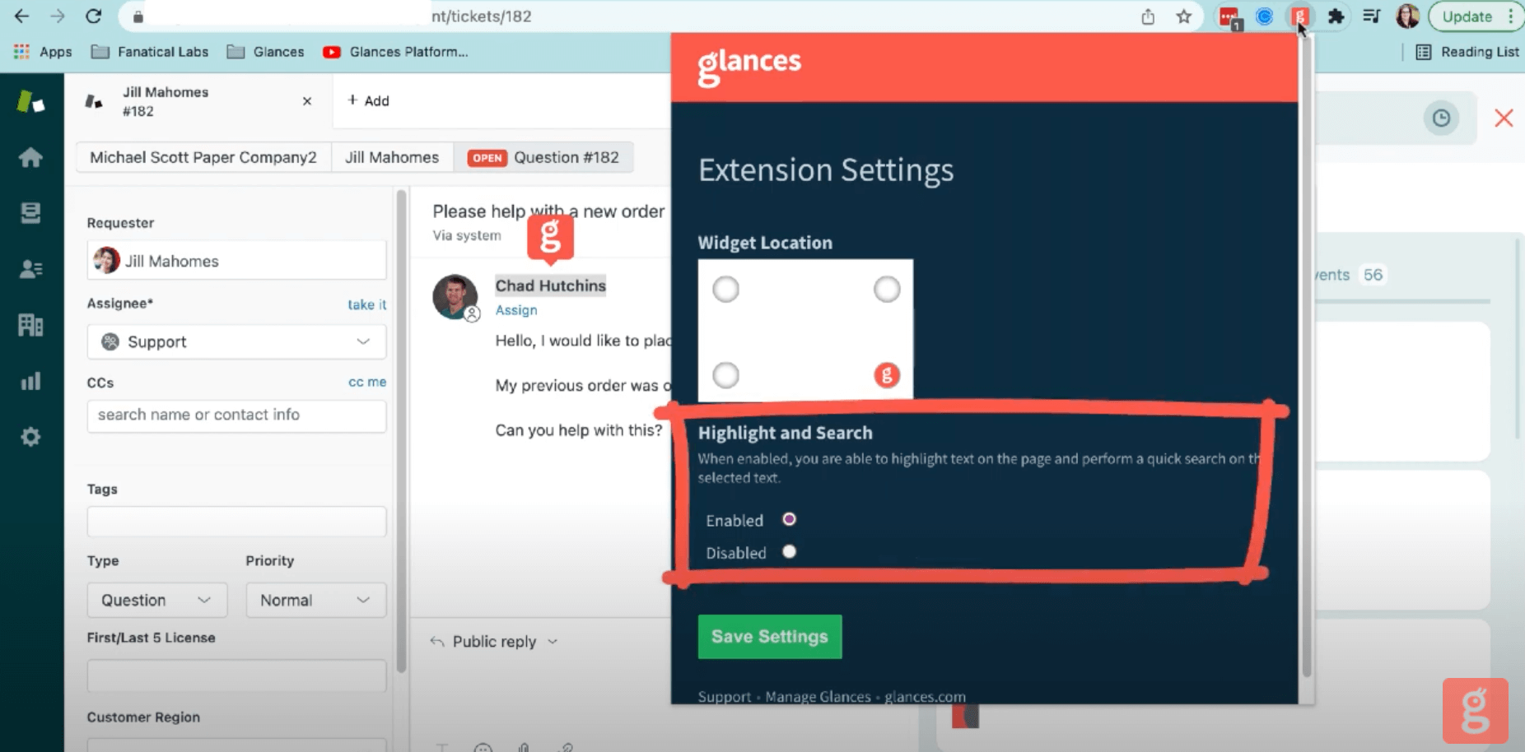Open the Fanatical Labs bookmark folder
Screen dimensions: 1525x752
(x=150, y=52)
